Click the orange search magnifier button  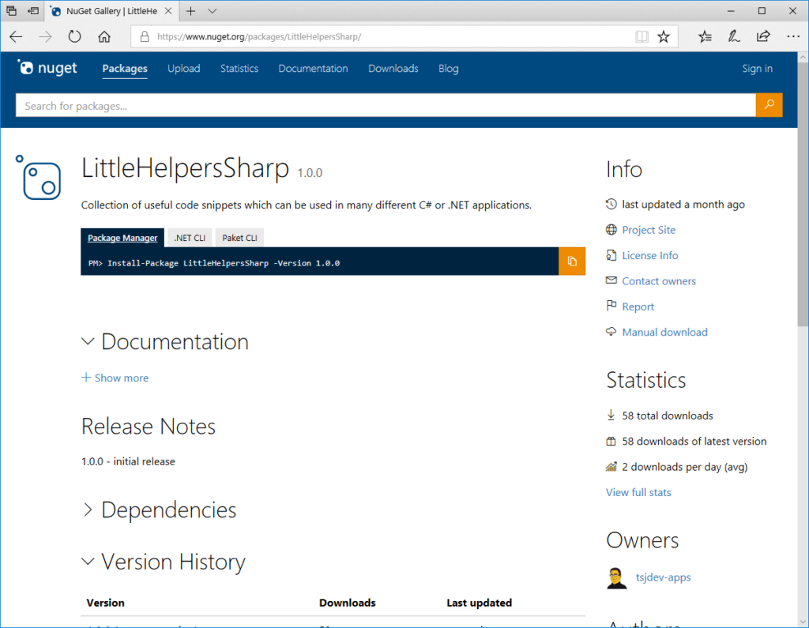769,105
